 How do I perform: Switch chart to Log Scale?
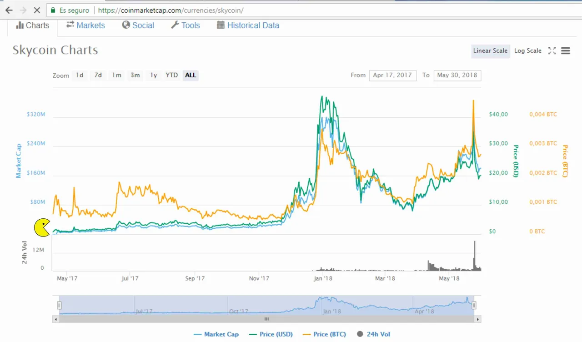[528, 50]
